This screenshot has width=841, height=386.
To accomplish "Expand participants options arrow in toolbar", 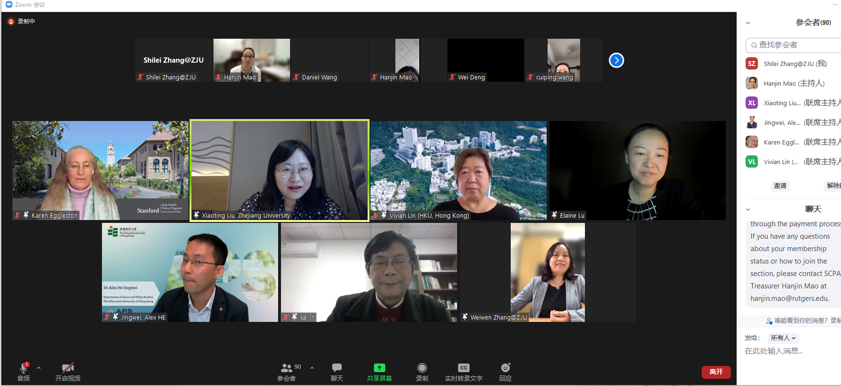I will coord(312,368).
